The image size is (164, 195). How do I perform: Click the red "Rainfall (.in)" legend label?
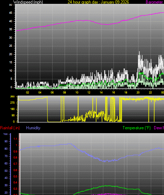[10, 128]
